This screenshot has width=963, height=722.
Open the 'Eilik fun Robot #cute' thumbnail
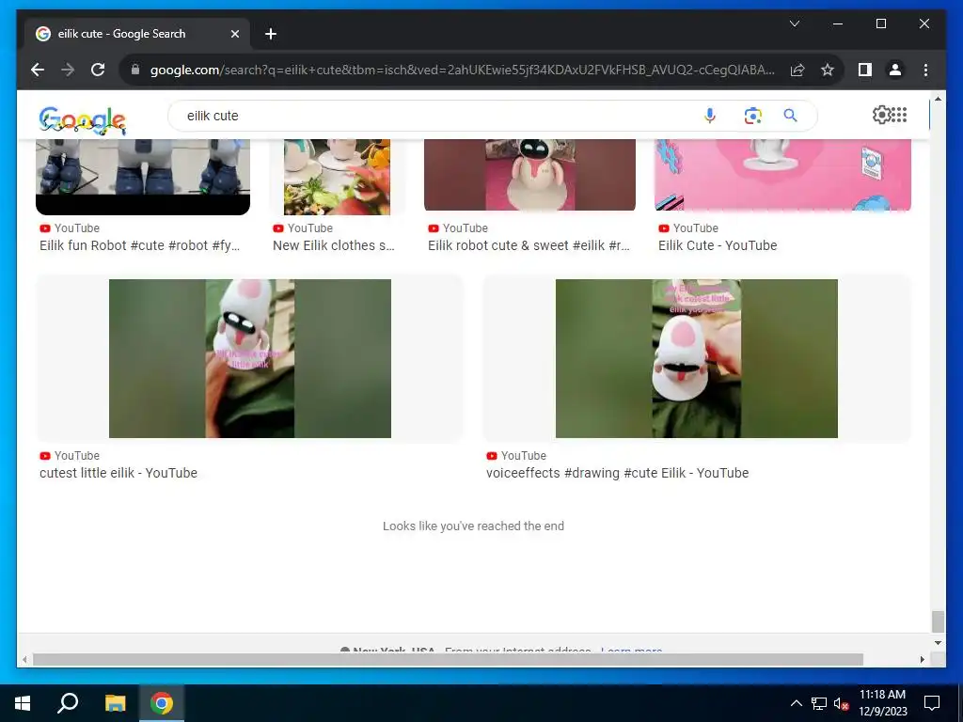coord(143,177)
